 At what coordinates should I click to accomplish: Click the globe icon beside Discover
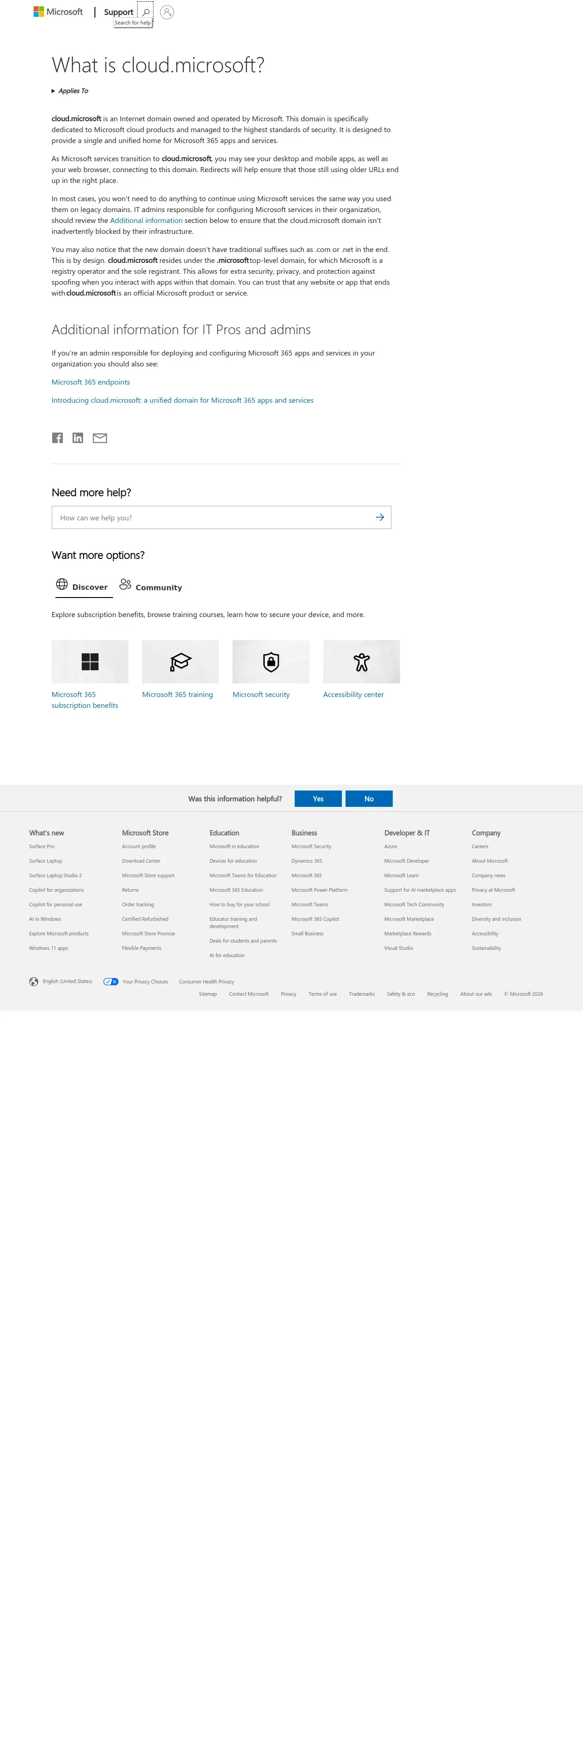click(x=62, y=584)
